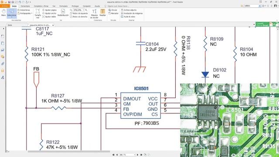The height and width of the screenshot is (157, 279).
Task: Open the Pages thumbnails side panel
Action: 3,43
